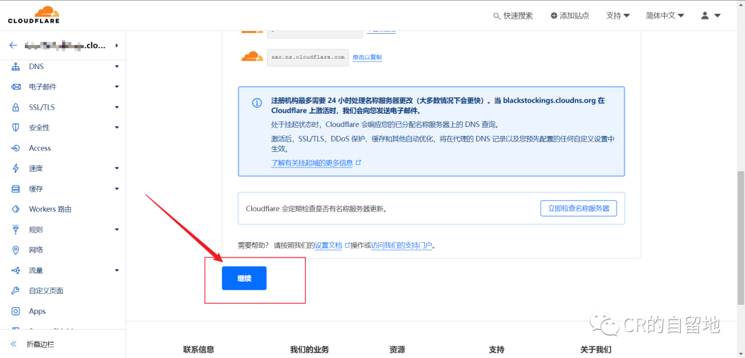Click the blue 继续 button
This screenshot has width=745, height=358.
[244, 278]
